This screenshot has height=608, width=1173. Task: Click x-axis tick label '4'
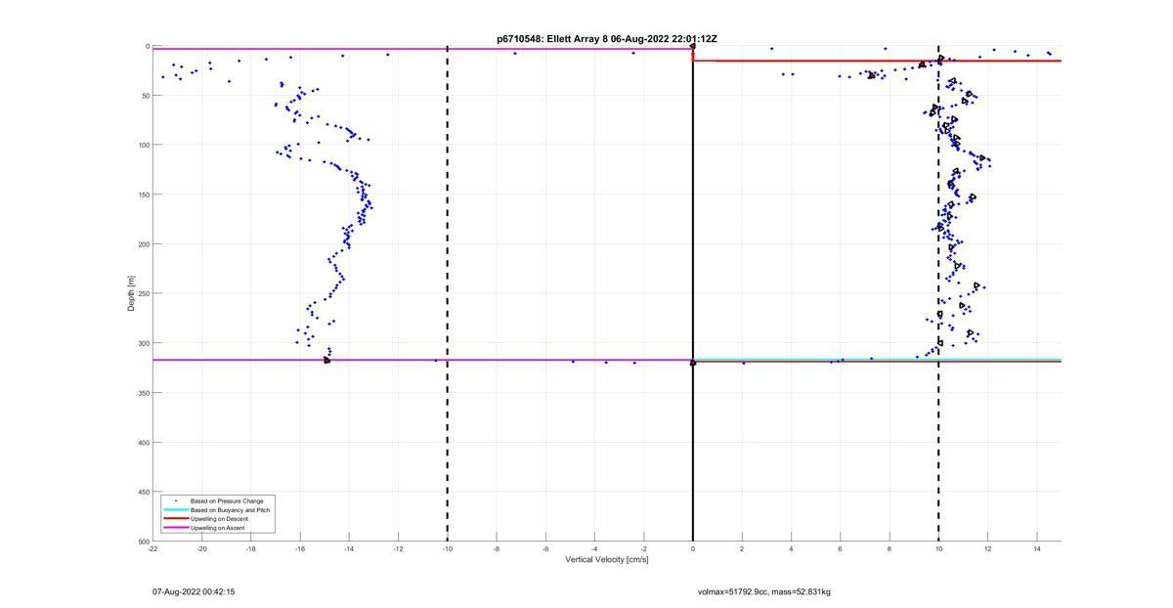[791, 548]
